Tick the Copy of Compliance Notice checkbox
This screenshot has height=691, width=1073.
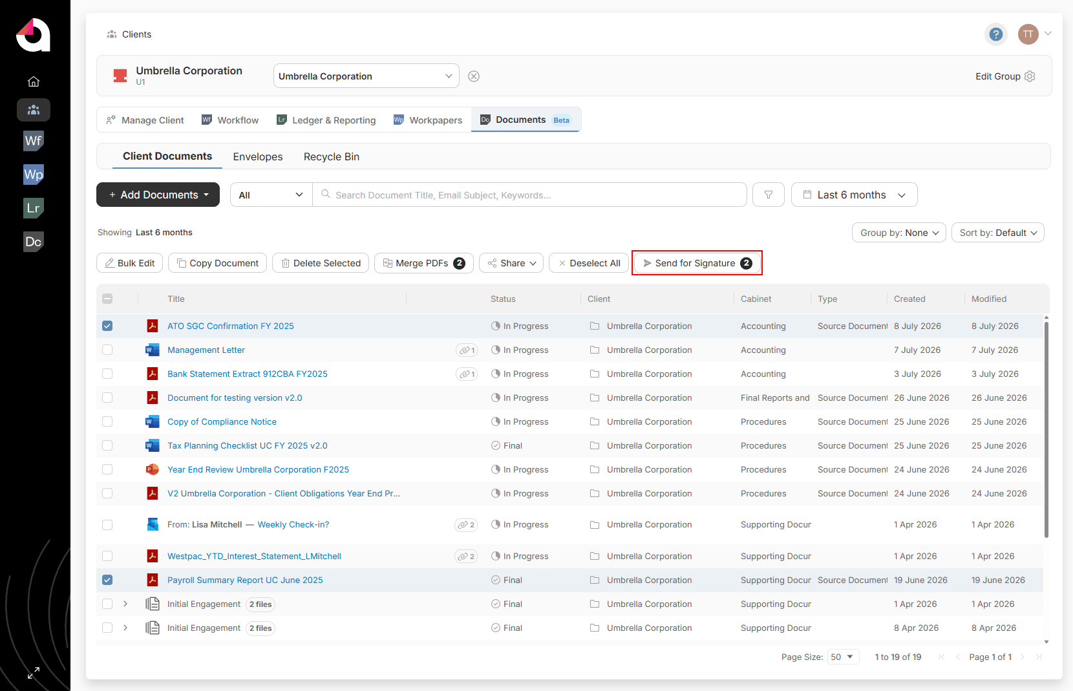(x=107, y=421)
